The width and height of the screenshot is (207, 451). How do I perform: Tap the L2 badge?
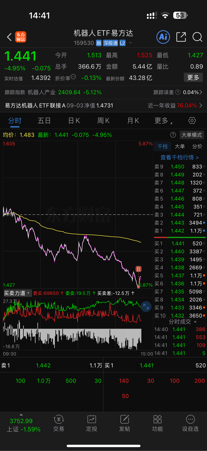[122, 43]
